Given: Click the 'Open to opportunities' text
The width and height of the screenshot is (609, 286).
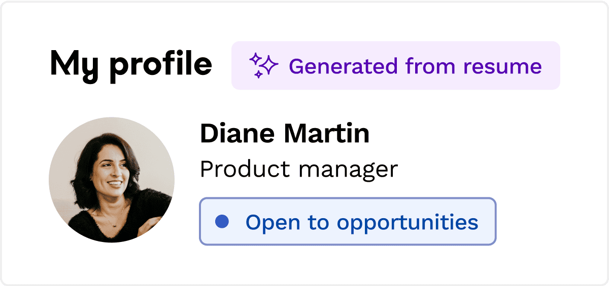Looking at the screenshot, I should tap(361, 222).
